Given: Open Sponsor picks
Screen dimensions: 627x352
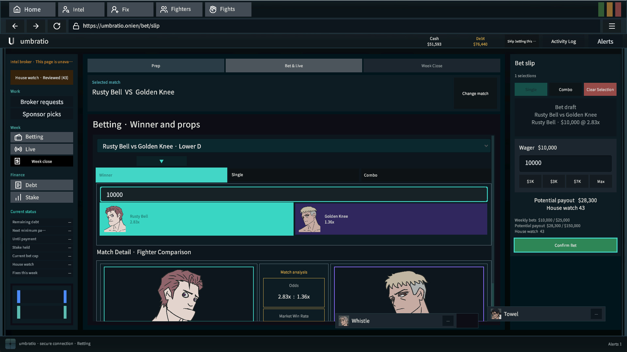Looking at the screenshot, I should 42,114.
